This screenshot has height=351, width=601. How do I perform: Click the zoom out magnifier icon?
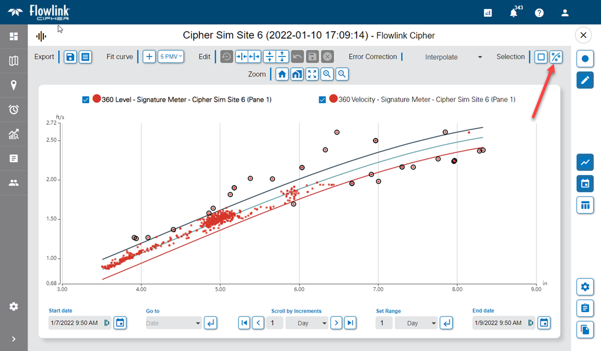[342, 74]
